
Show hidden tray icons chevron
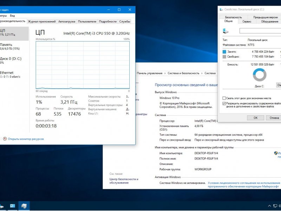(x=269, y=206)
